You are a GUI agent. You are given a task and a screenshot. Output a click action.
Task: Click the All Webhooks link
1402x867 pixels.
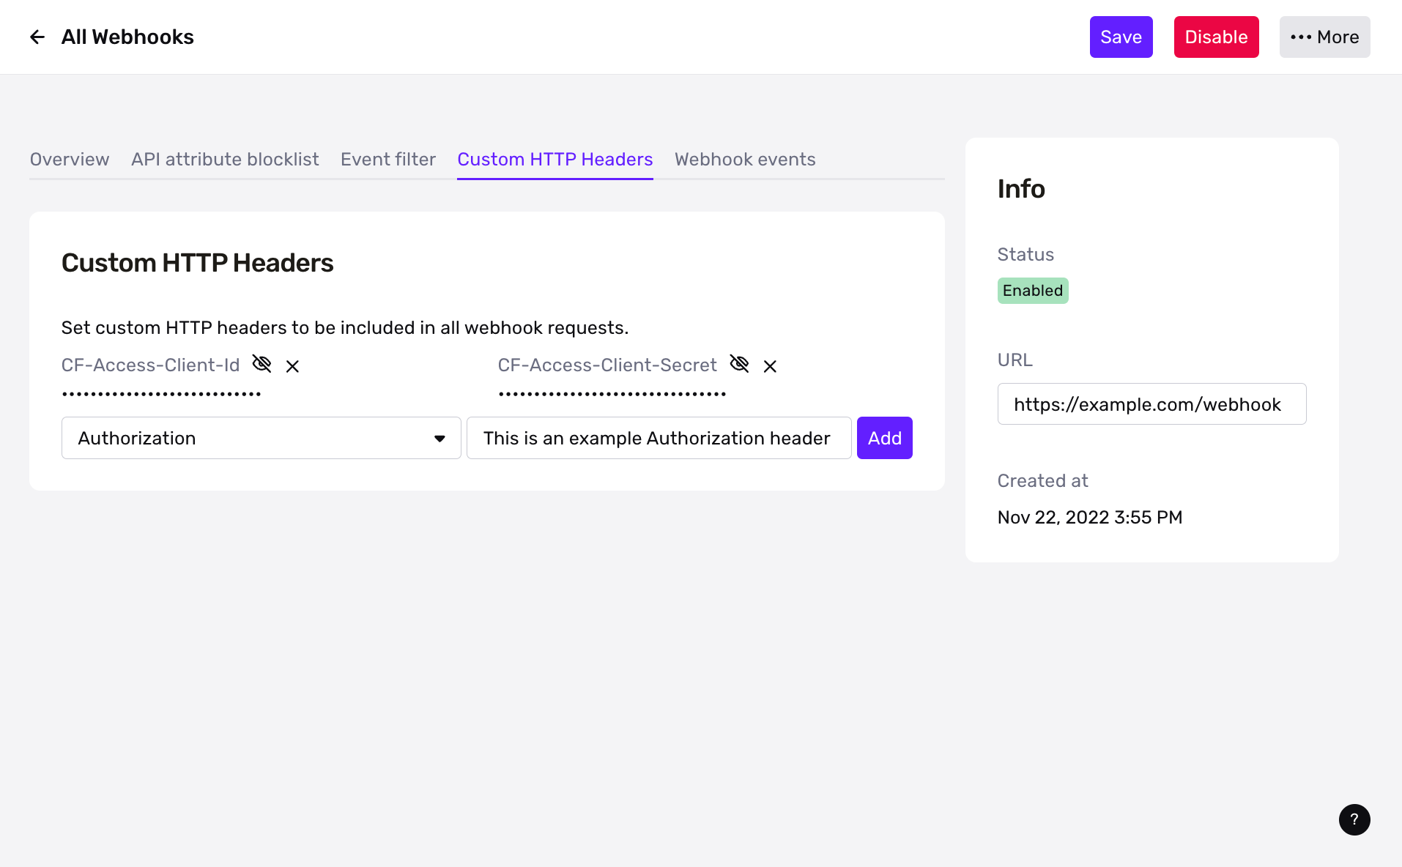127,37
